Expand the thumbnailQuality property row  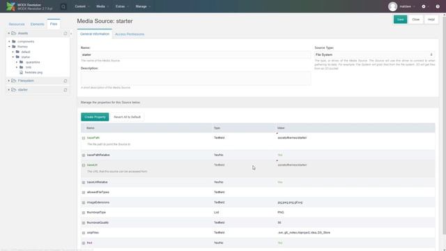pos(84,223)
